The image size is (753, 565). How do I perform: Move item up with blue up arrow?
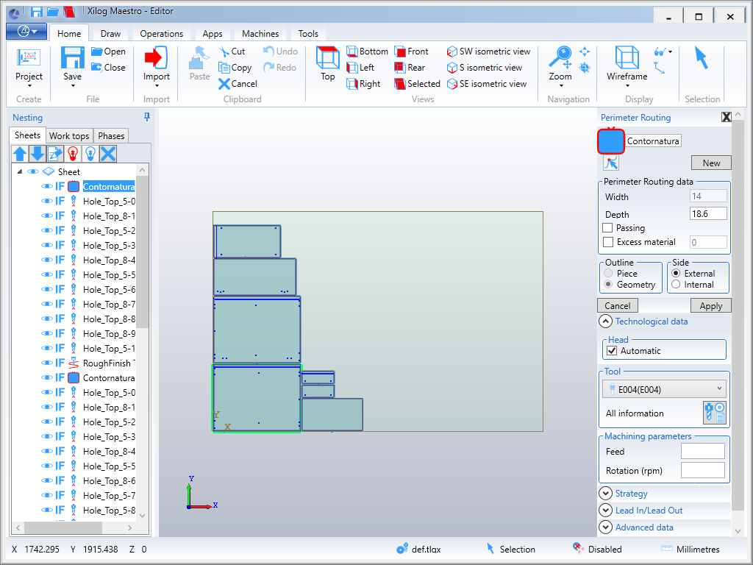point(20,154)
